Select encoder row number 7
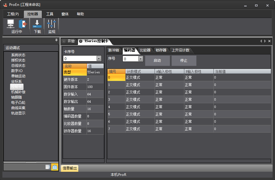 coord(116,129)
